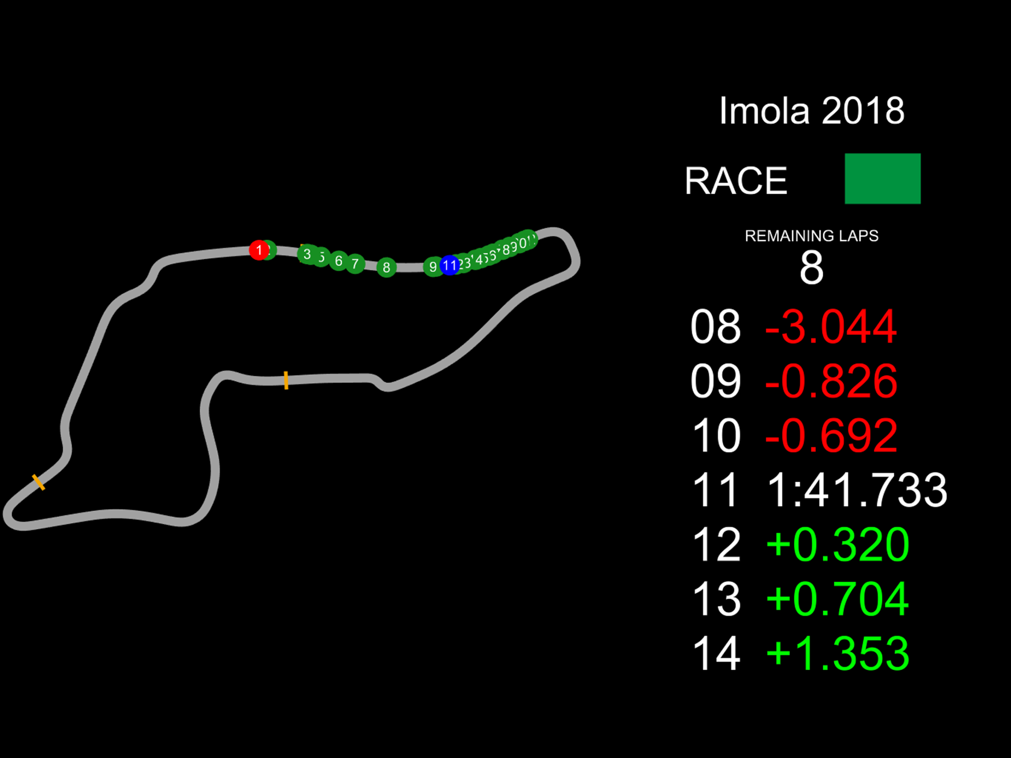The image size is (1011, 758).
Task: Click green car marker number 7
Action: coord(355,264)
